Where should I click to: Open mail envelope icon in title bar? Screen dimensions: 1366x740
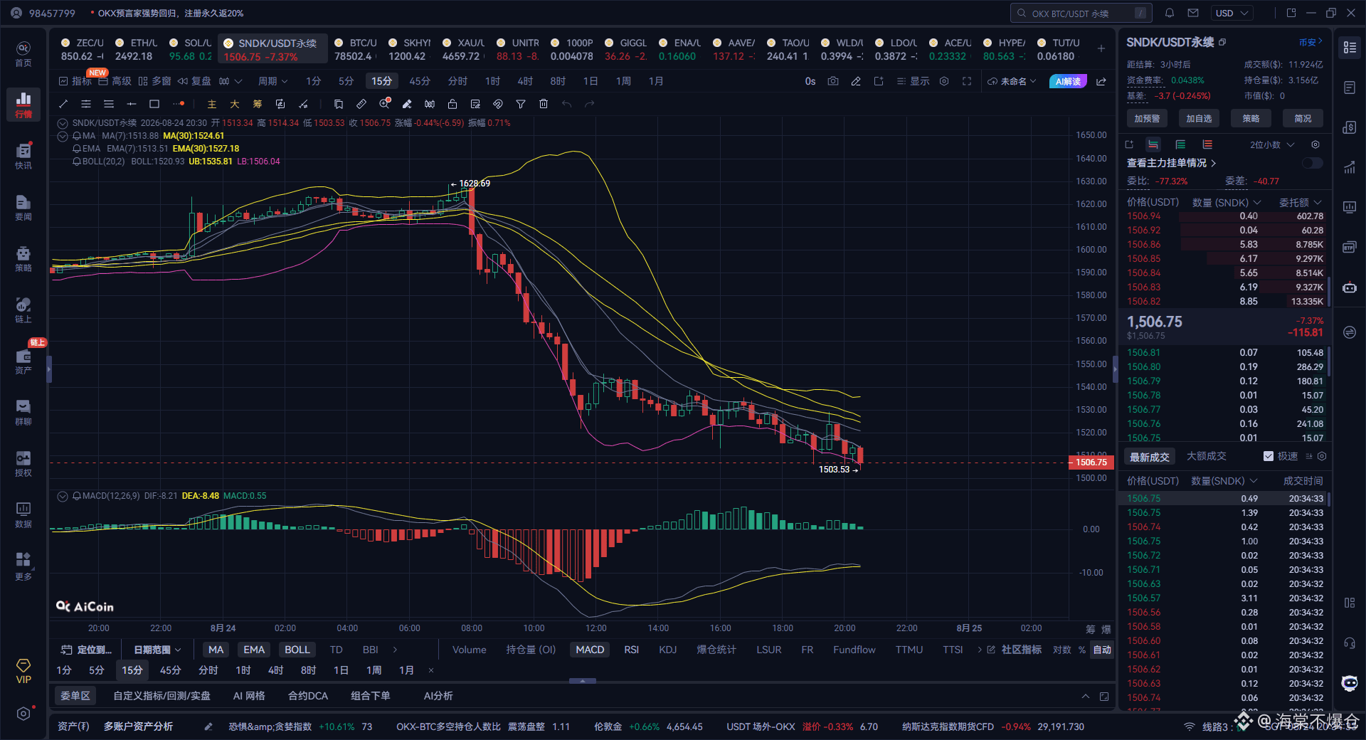(1193, 13)
